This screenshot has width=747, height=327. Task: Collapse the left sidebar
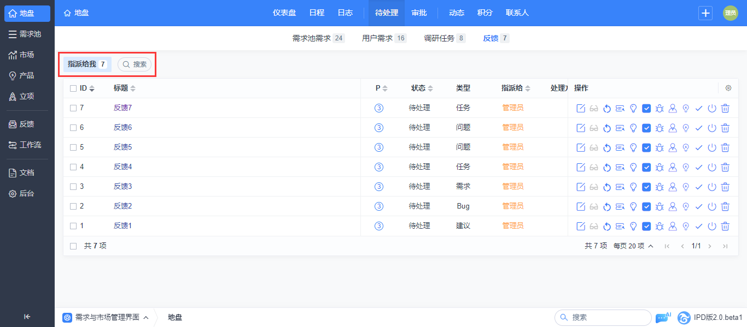[27, 317]
